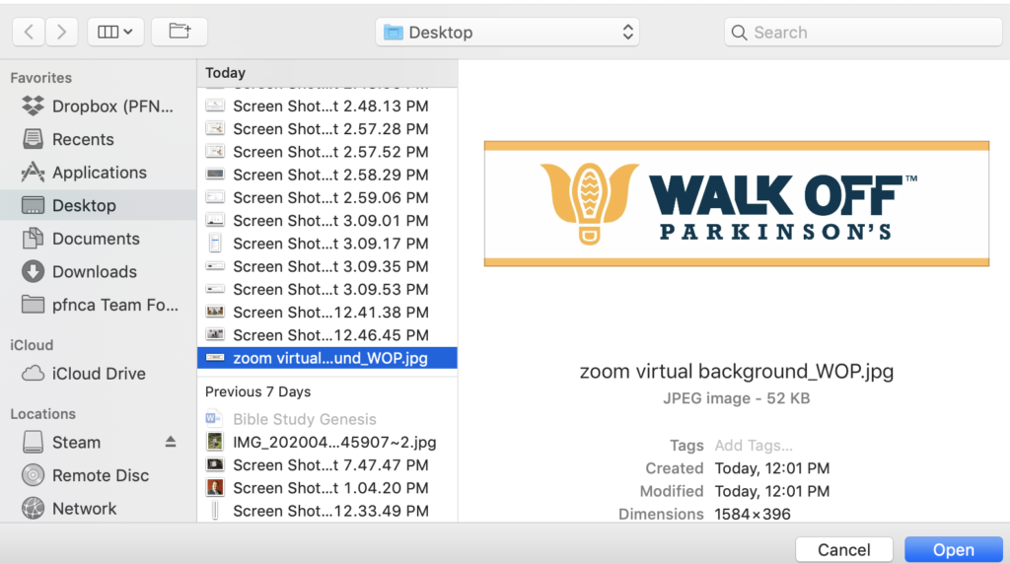Click thumbnail icon of IMG_202004 jpg file
Viewport: 1010px width, 564px height.
coord(214,442)
